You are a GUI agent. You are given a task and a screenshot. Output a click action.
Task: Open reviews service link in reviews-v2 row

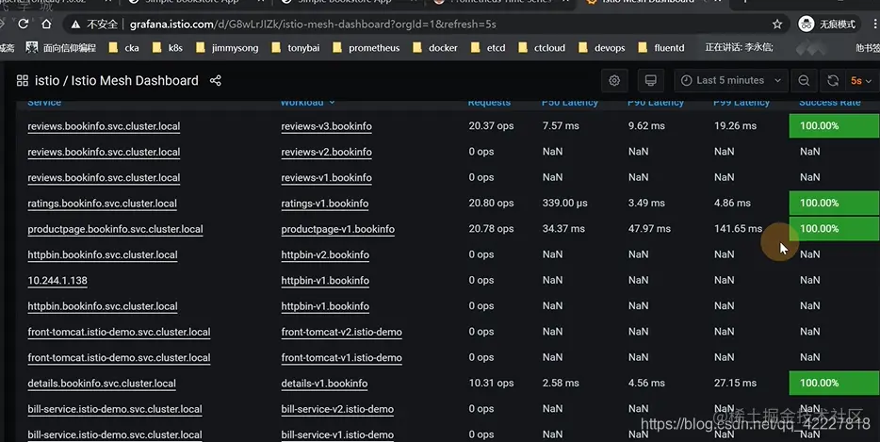[x=104, y=152]
